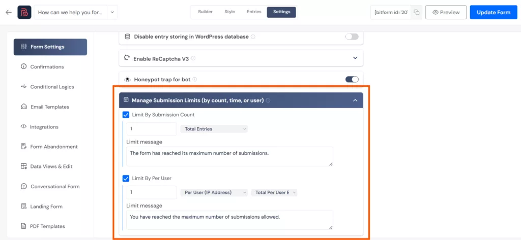Click the Landing Form icon

23,206
